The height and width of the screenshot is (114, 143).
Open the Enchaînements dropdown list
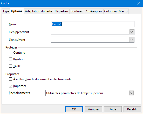(90, 93)
